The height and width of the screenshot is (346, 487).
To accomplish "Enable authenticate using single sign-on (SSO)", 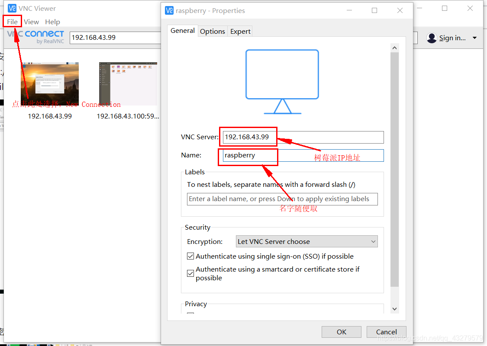I will pos(190,256).
